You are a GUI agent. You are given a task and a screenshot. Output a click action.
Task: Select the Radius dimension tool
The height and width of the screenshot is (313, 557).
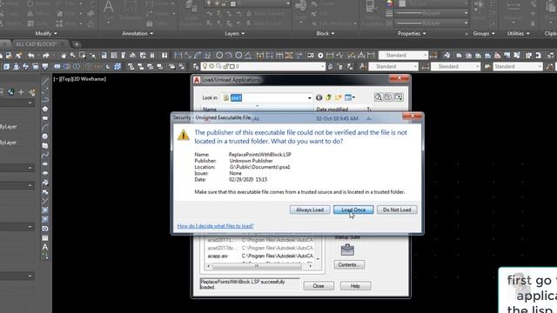(219, 56)
